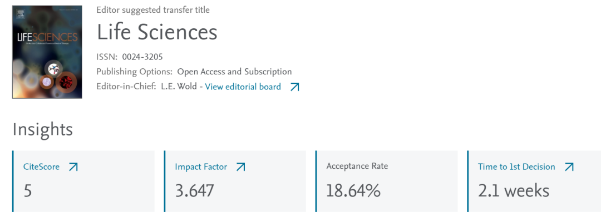
Task: Click Editor-in-Chief name L.E. Wold
Action: click(x=178, y=87)
